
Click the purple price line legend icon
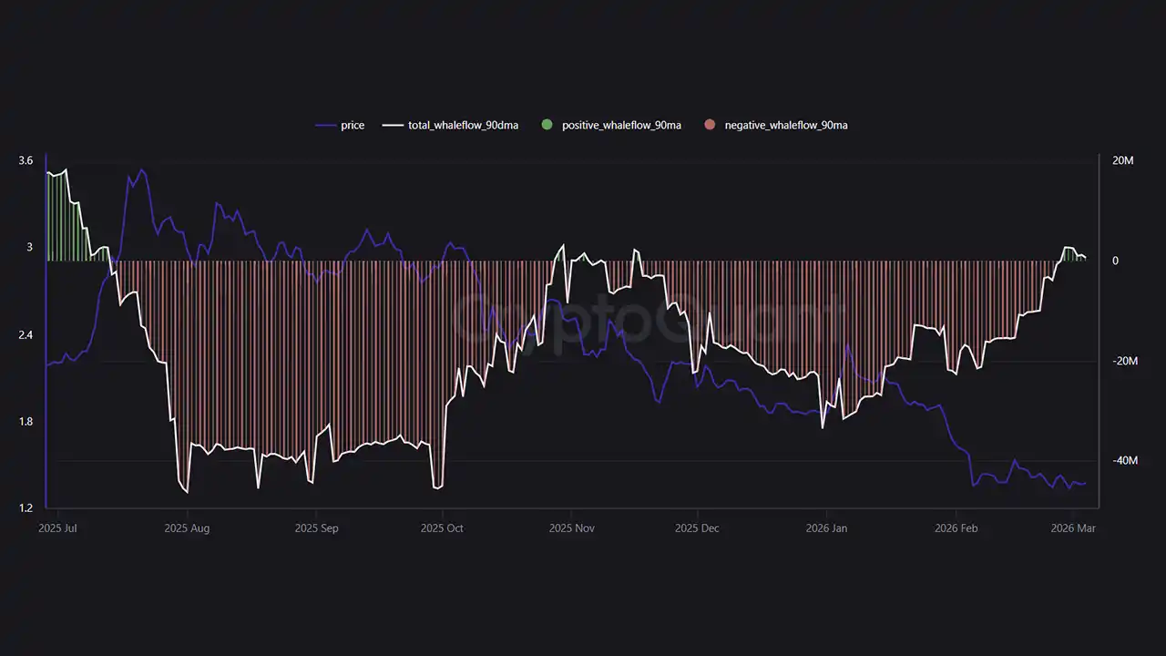(325, 126)
